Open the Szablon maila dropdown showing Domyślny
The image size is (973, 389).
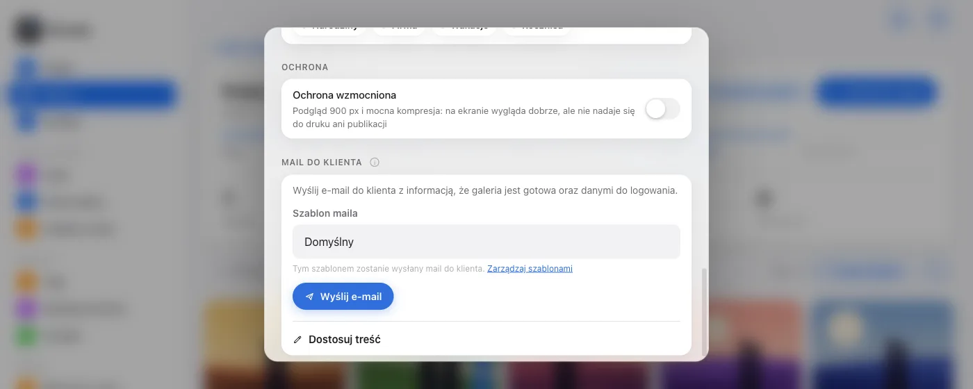(486, 242)
